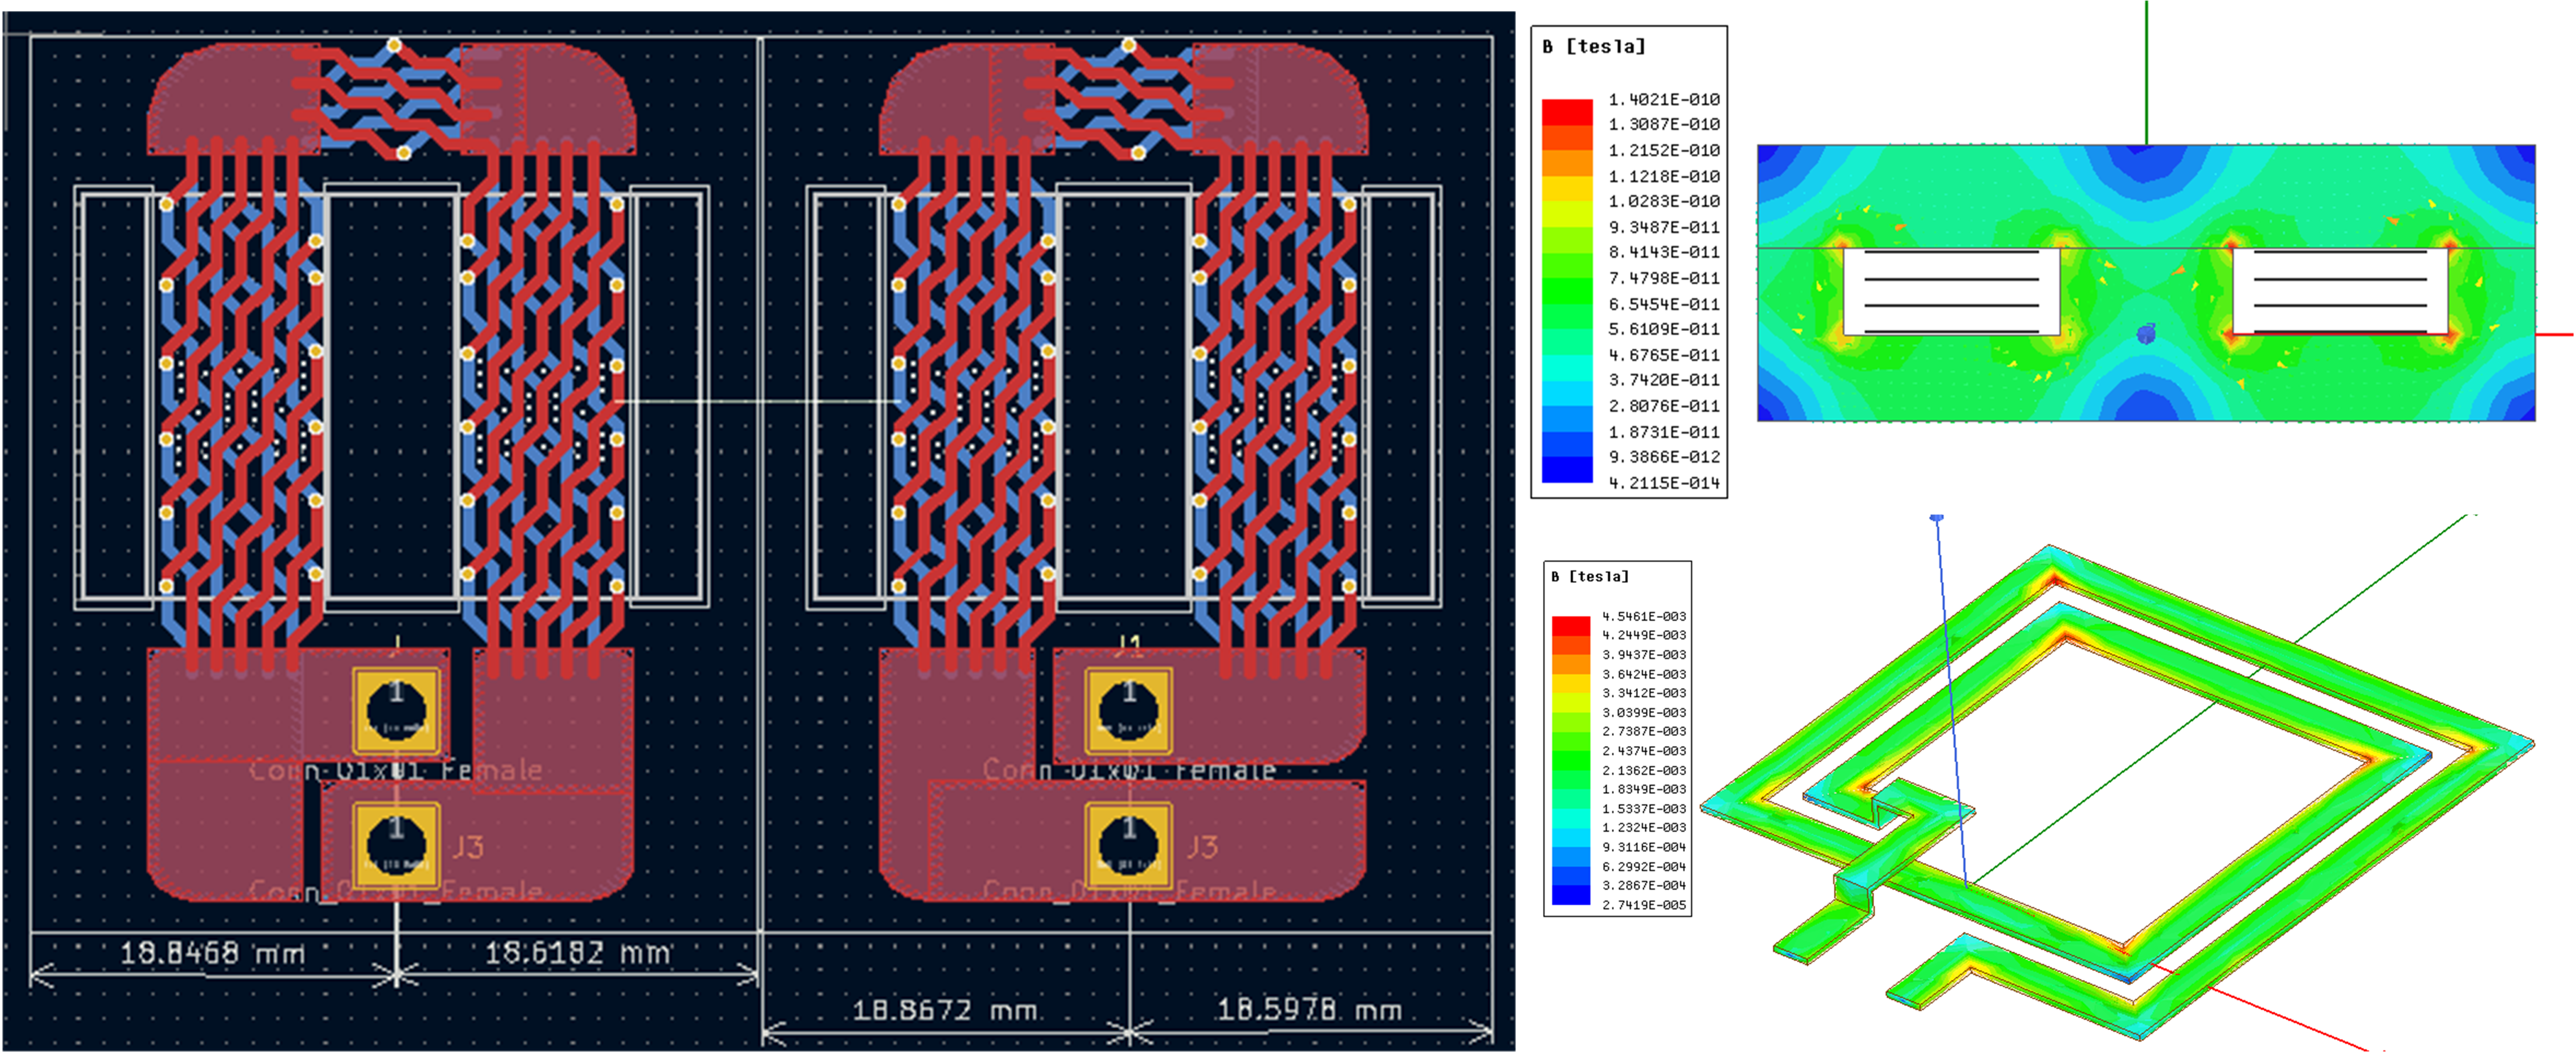Click the 3.9437E-003 legend value

(1644, 655)
